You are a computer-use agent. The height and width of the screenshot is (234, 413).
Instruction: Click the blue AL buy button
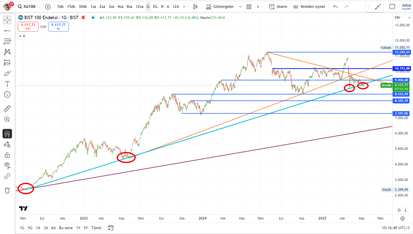59,26
